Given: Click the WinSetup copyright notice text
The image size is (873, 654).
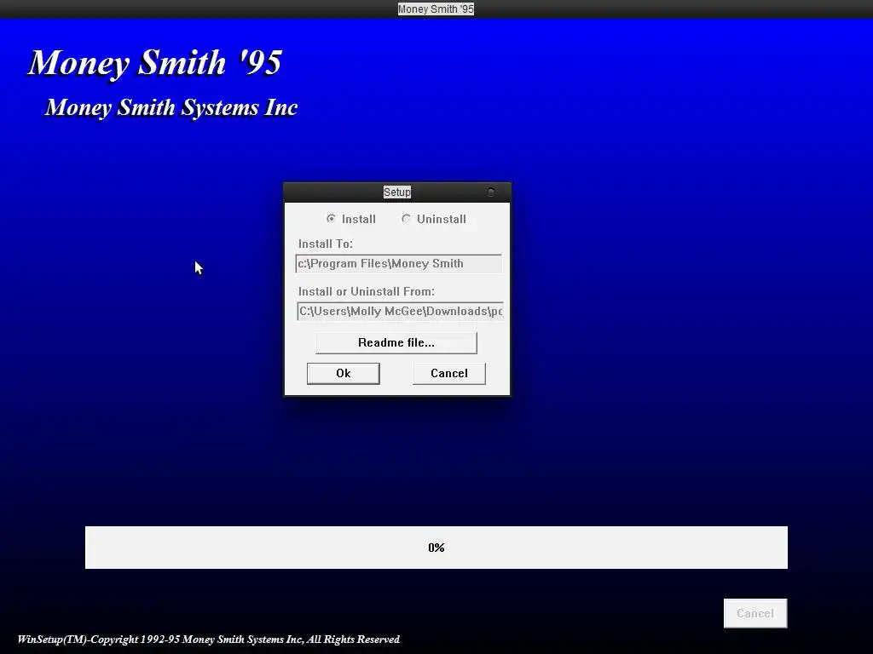Looking at the screenshot, I should (208, 639).
